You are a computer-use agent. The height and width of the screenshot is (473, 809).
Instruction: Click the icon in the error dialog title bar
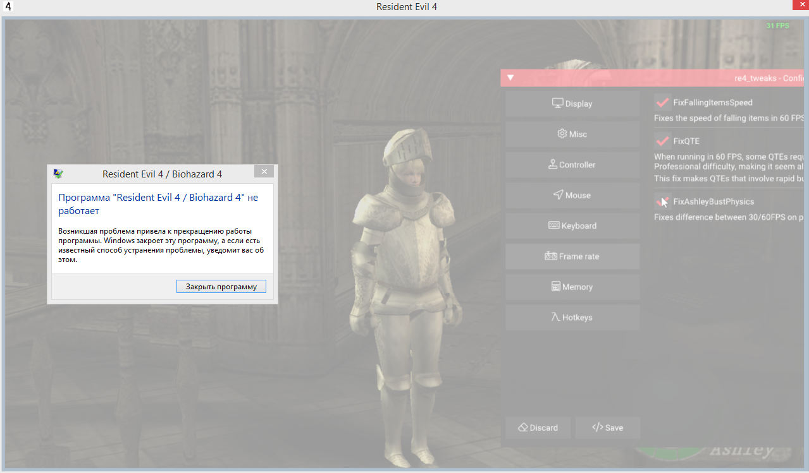(58, 174)
